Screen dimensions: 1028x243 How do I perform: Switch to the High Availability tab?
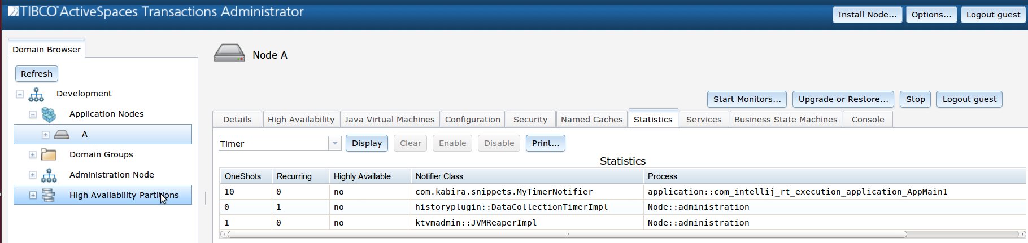pyautogui.click(x=300, y=120)
